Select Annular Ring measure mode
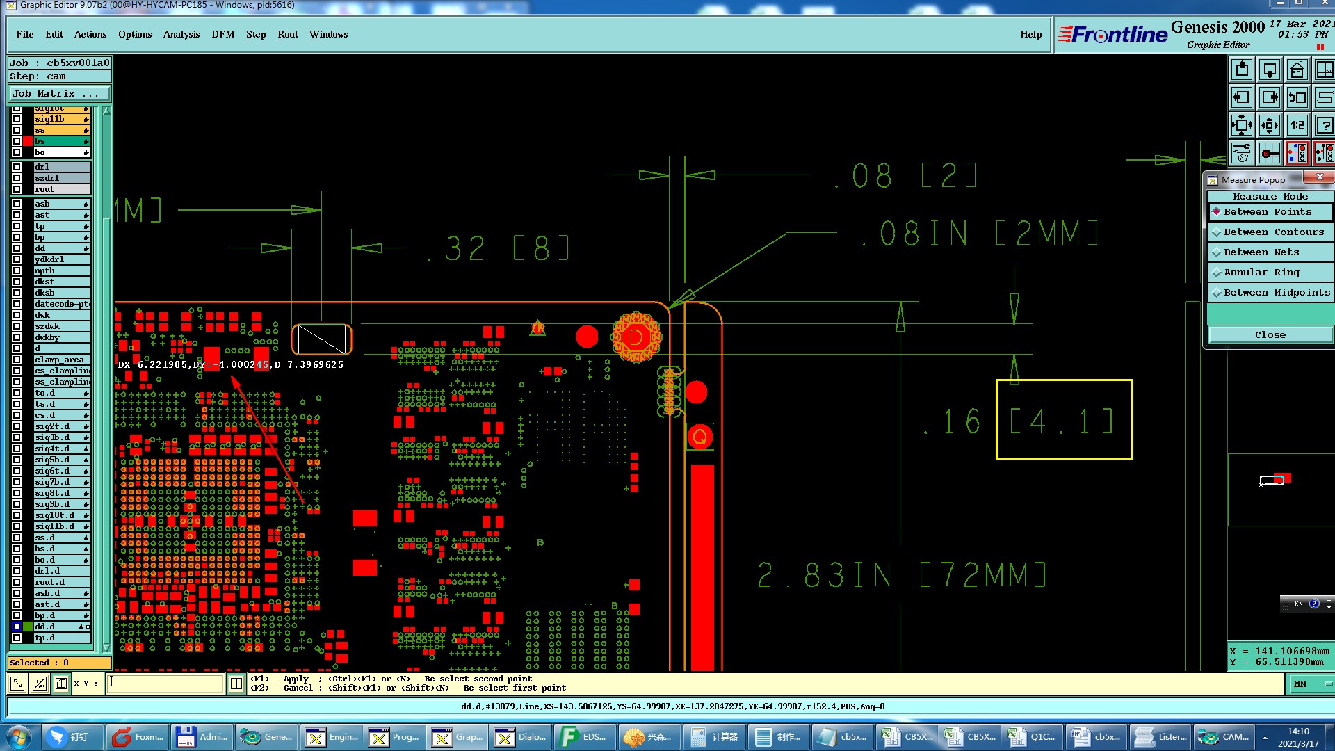This screenshot has height=751, width=1335. [x=1272, y=273]
